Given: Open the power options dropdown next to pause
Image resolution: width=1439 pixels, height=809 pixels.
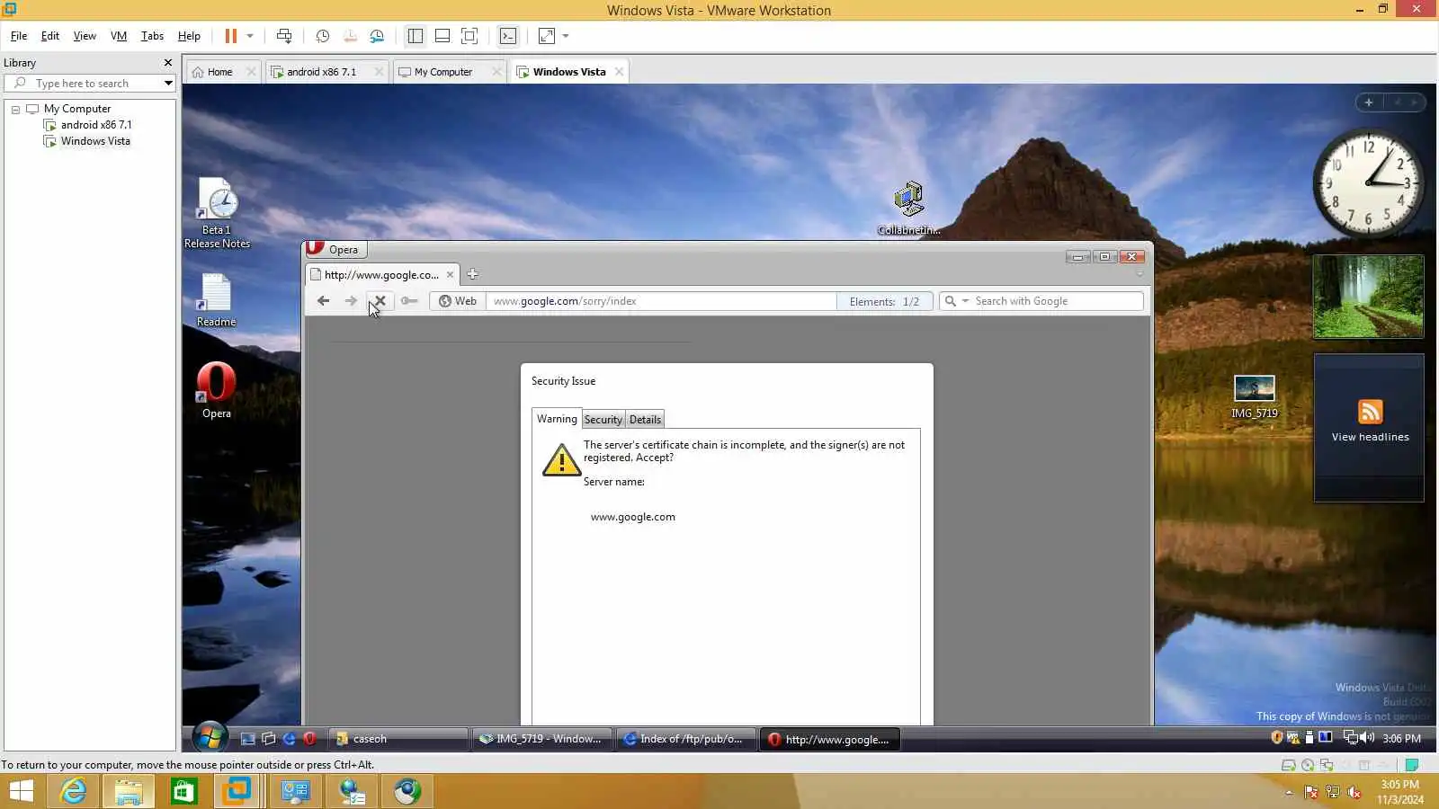Looking at the screenshot, I should (250, 36).
